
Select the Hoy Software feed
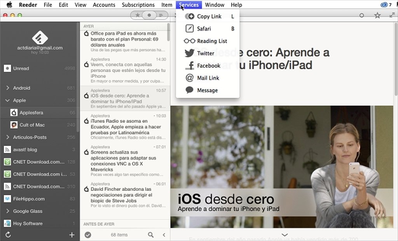pyautogui.click(x=40, y=224)
